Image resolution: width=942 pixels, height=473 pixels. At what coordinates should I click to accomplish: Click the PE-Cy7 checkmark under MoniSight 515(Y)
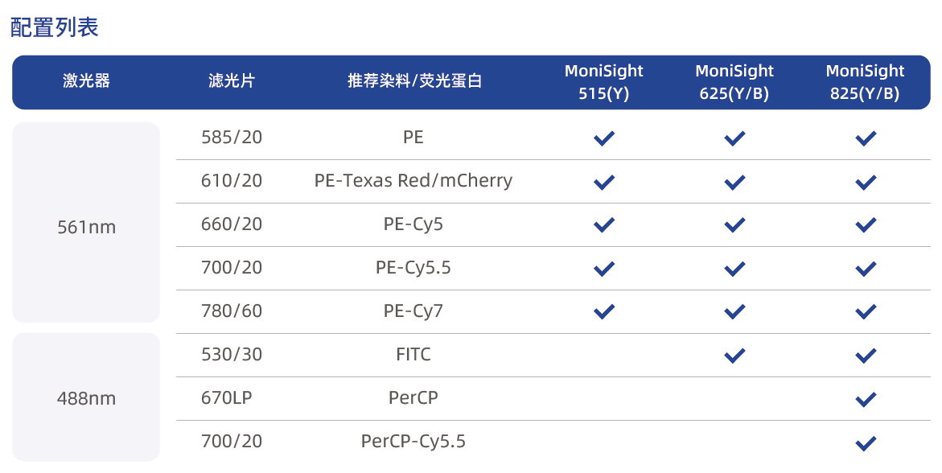604,312
